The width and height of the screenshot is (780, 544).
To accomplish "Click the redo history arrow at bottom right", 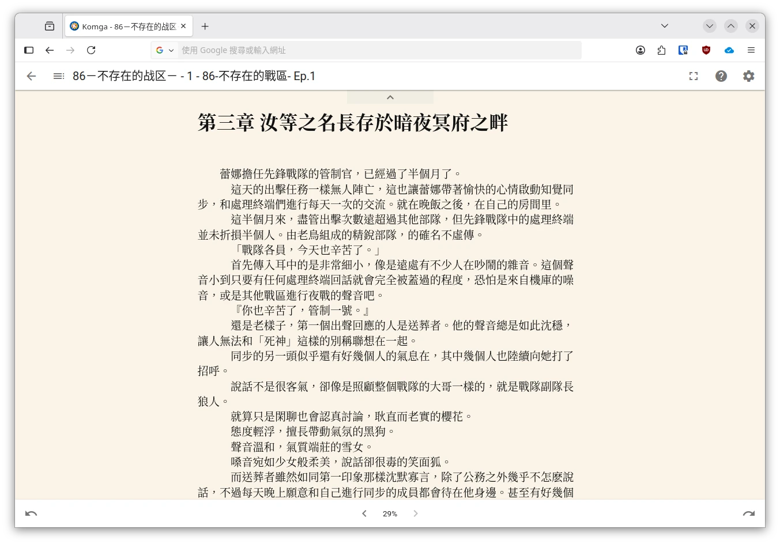I will tap(748, 513).
